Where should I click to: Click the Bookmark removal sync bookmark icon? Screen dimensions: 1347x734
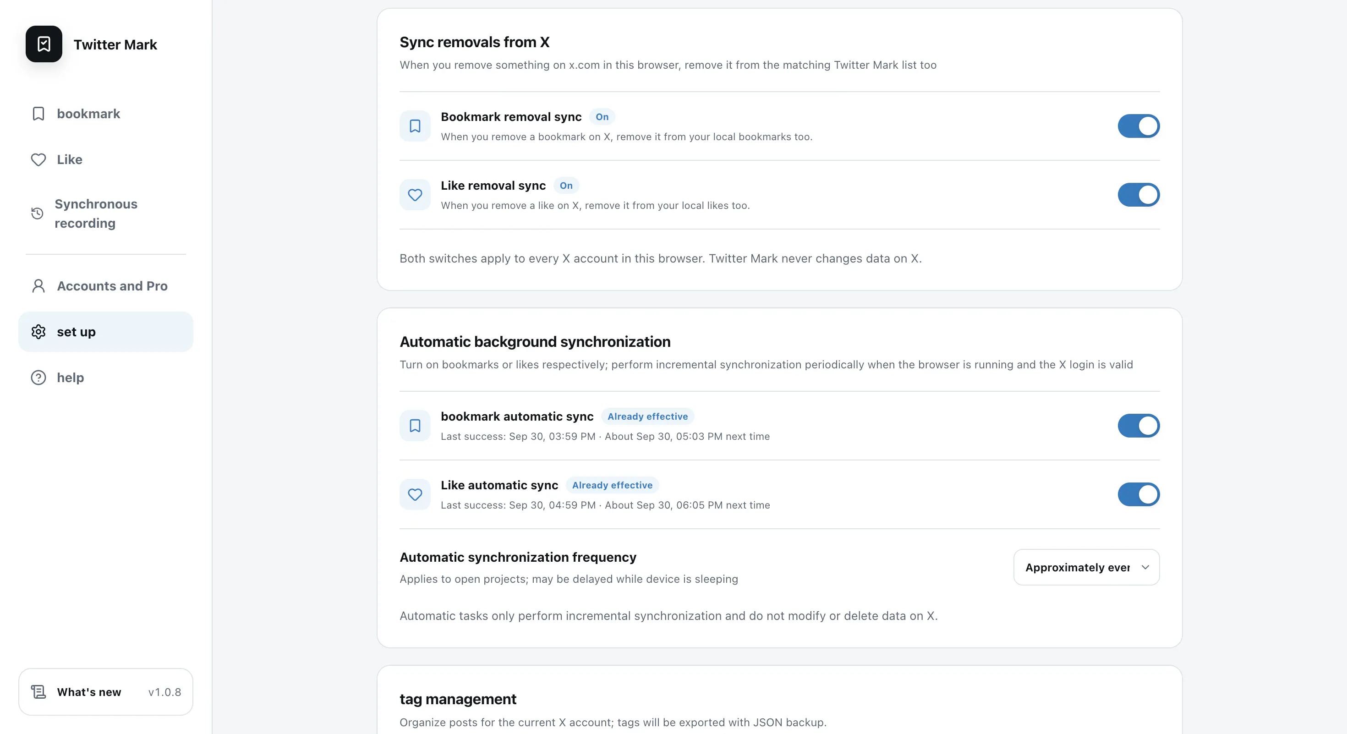click(x=415, y=126)
